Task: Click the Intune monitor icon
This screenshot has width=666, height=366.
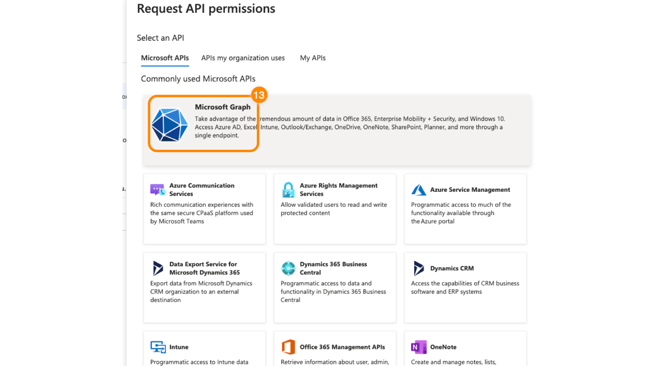Action: tap(158, 347)
